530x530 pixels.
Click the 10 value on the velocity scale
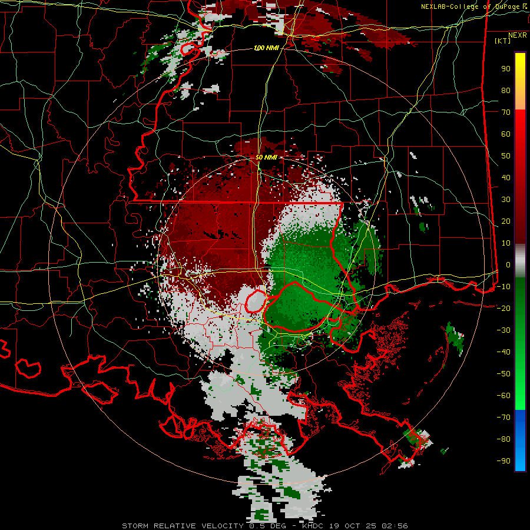506,243
